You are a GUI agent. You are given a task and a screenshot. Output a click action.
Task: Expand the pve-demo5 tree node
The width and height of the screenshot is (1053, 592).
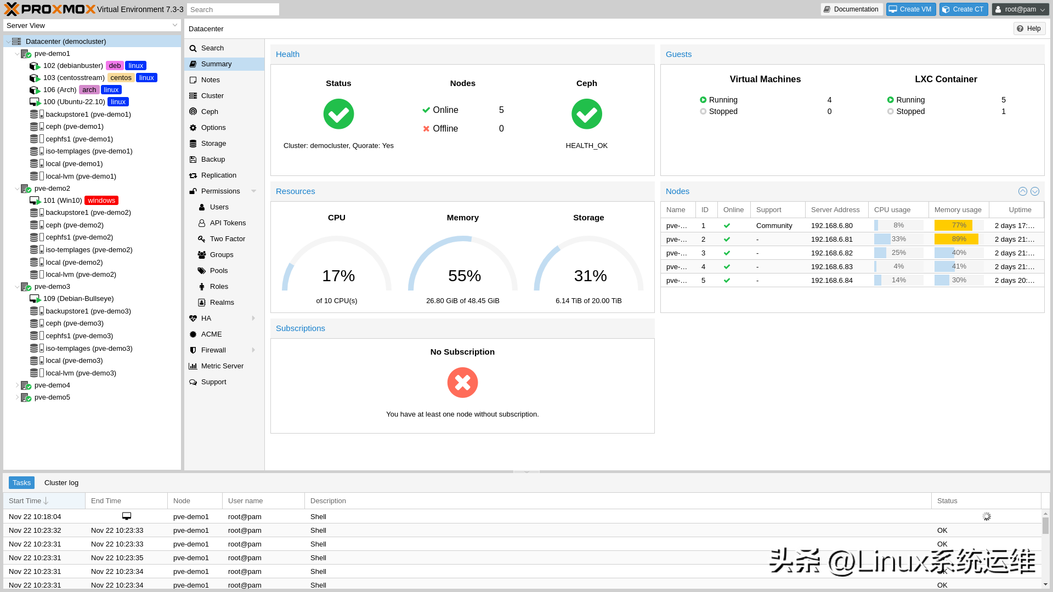(x=17, y=397)
